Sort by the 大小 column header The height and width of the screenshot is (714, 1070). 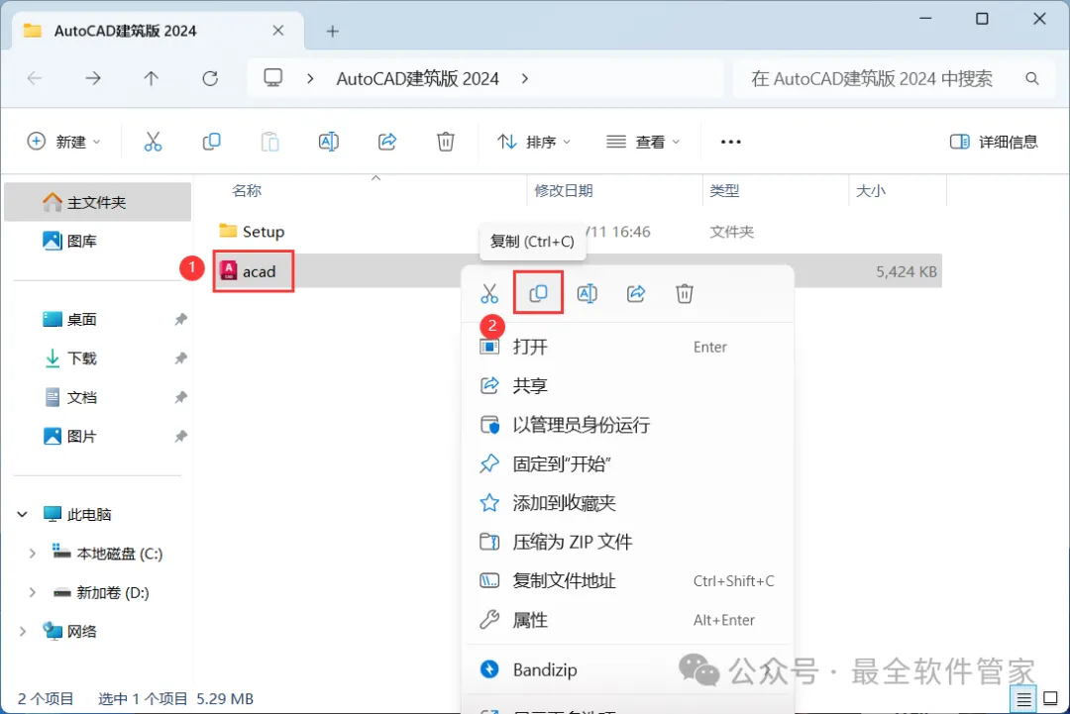(x=871, y=191)
